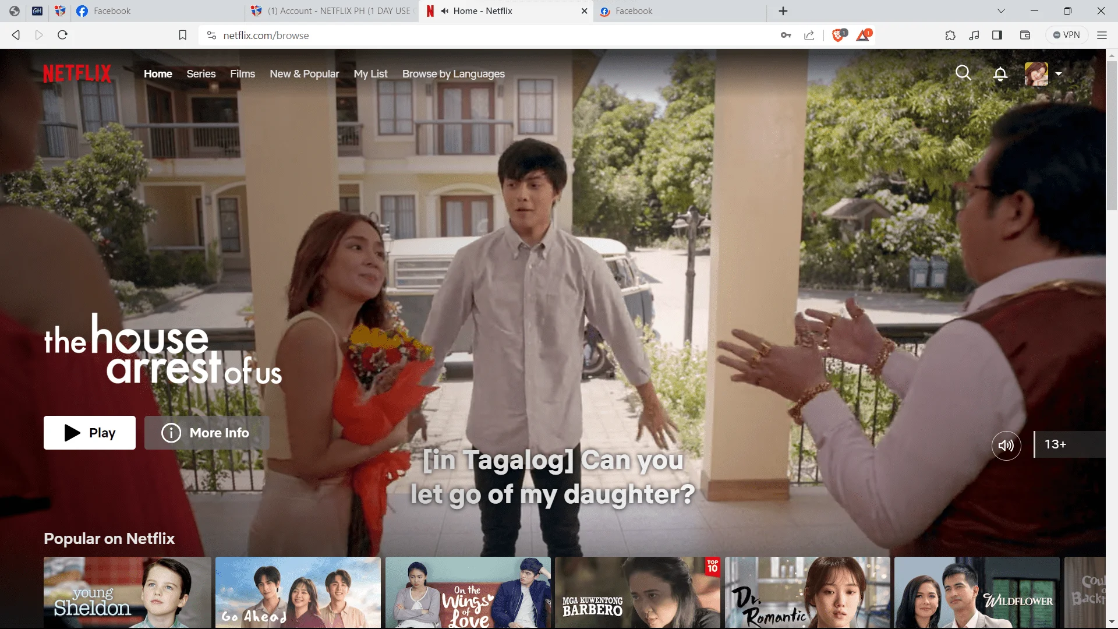Select Wildflower thumbnail
Image resolution: width=1118 pixels, height=629 pixels.
click(977, 592)
